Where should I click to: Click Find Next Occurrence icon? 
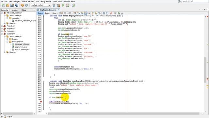point(82,13)
